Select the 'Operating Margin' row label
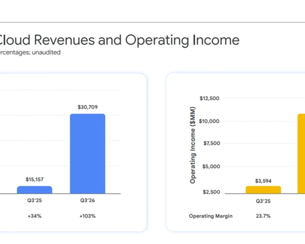 click(210, 216)
